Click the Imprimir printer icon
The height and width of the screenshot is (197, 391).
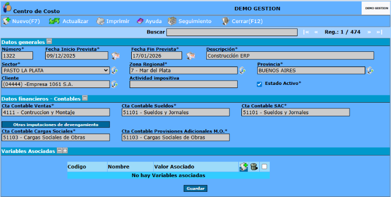pos(100,21)
